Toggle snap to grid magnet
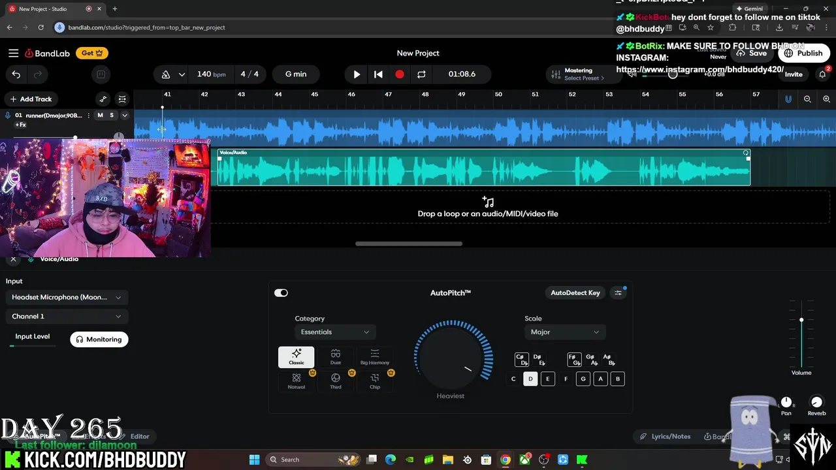 [788, 99]
